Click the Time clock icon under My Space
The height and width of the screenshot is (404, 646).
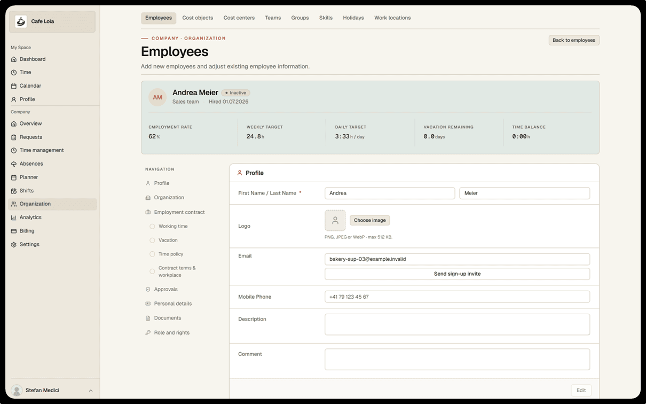(x=14, y=73)
